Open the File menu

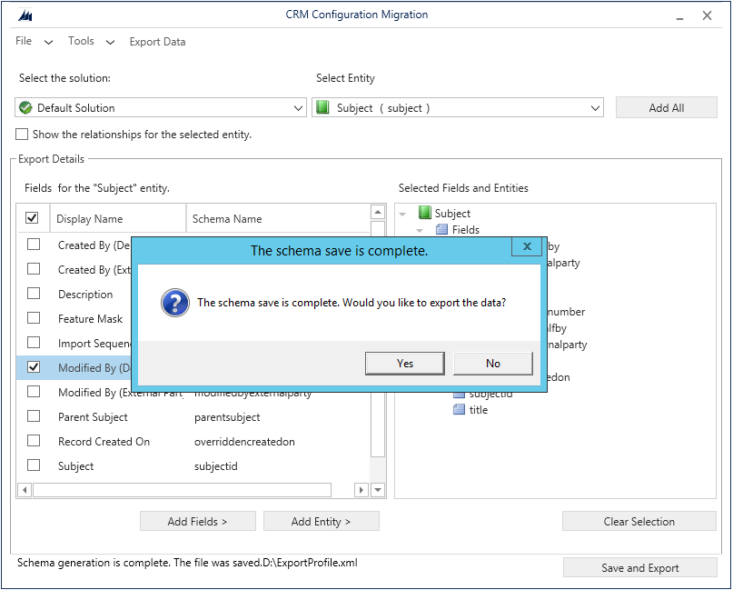[x=24, y=41]
